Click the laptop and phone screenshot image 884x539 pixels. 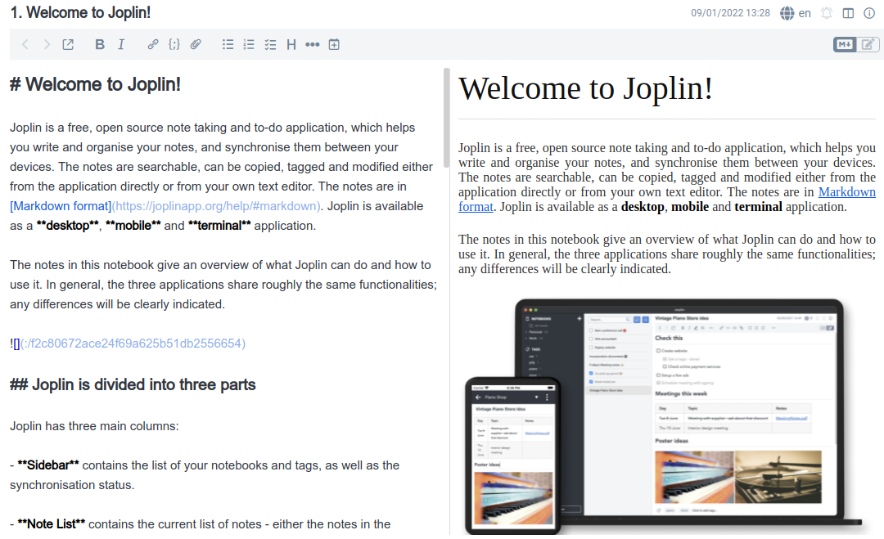[663, 416]
